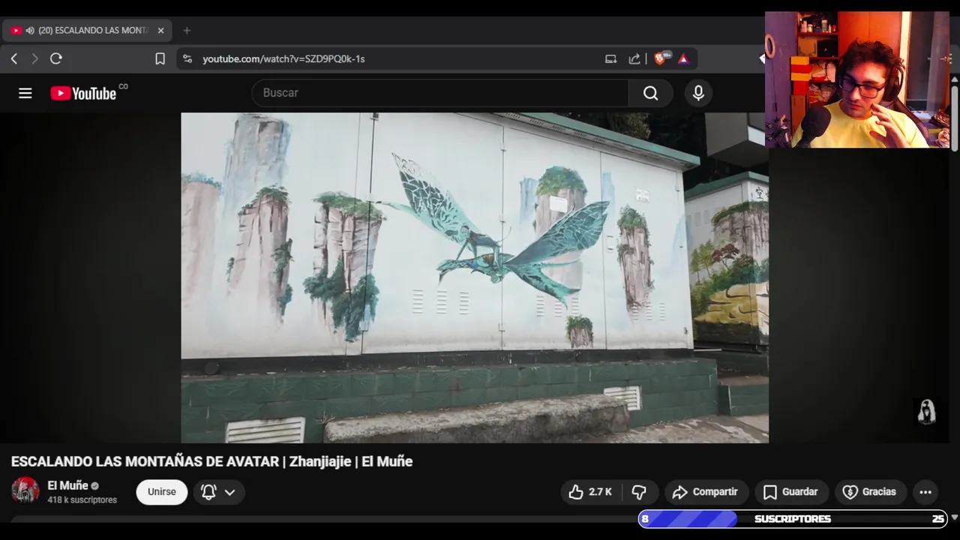Open El Muñe channel avatar
Screen dimensions: 960x540
pos(25,491)
